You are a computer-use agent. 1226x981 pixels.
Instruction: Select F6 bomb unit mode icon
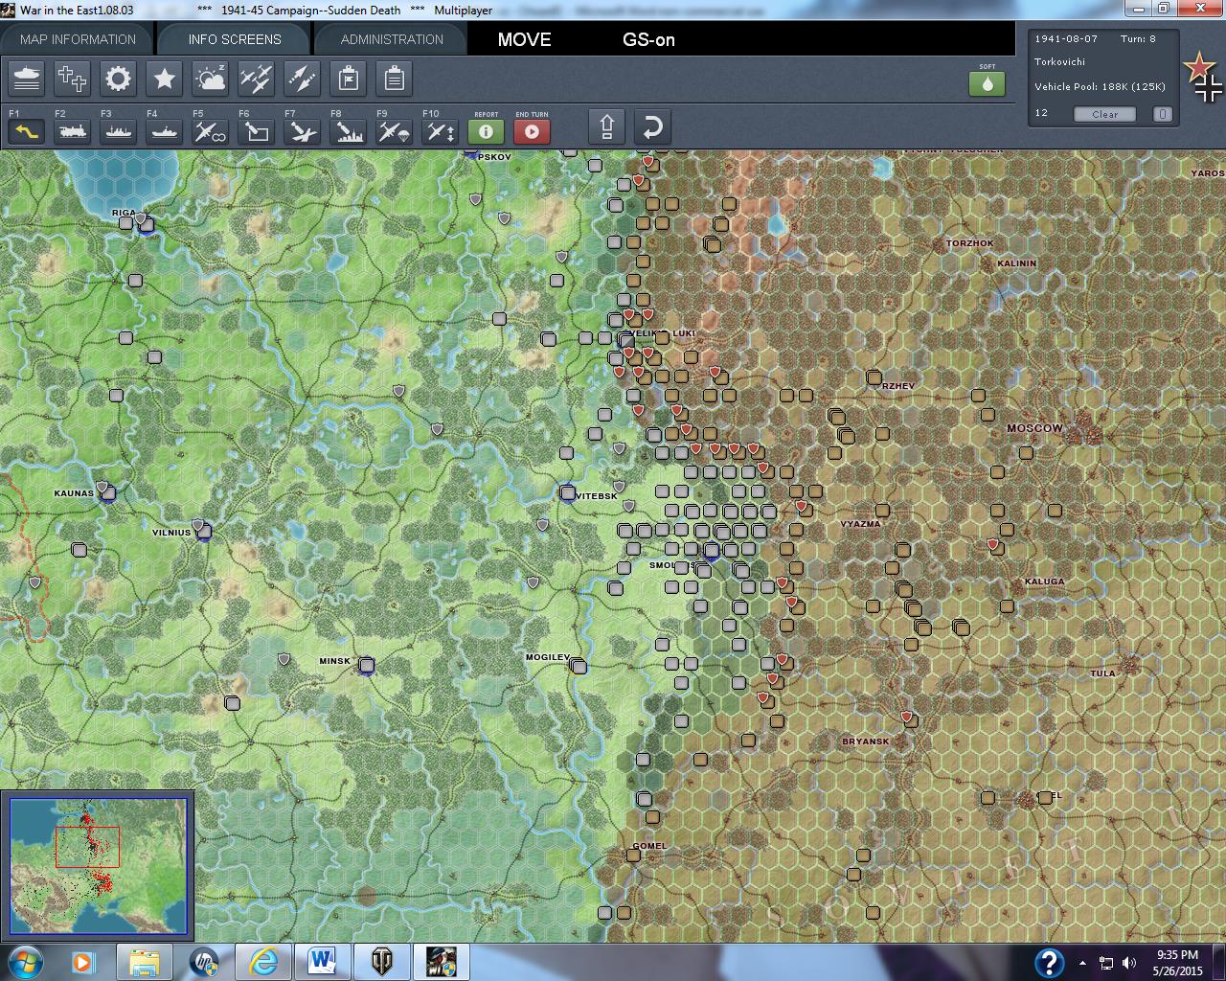(257, 131)
